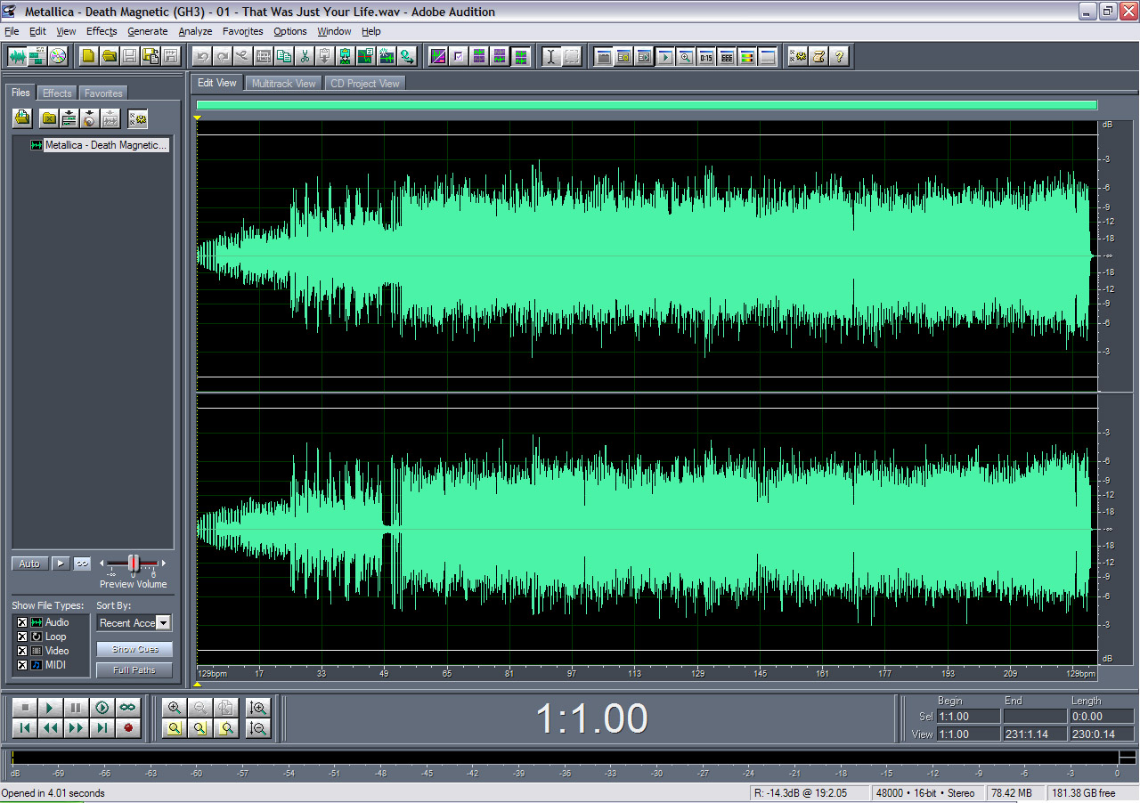Click the Full Paths button
Viewport: 1140px width, 803px height.
(134, 670)
